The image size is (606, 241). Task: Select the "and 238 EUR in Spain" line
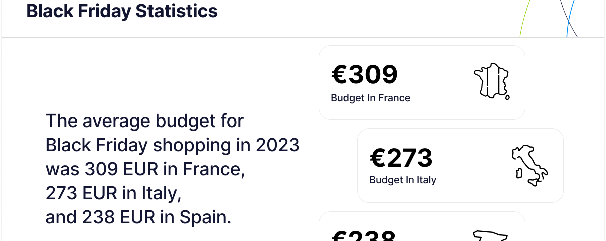pyautogui.click(x=138, y=217)
